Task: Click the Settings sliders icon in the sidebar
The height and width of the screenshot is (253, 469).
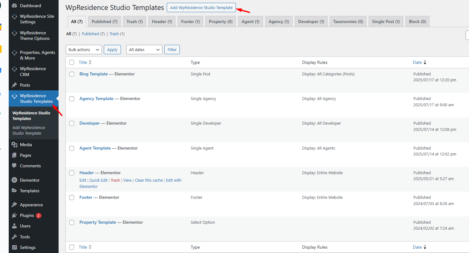Action: 14,247
